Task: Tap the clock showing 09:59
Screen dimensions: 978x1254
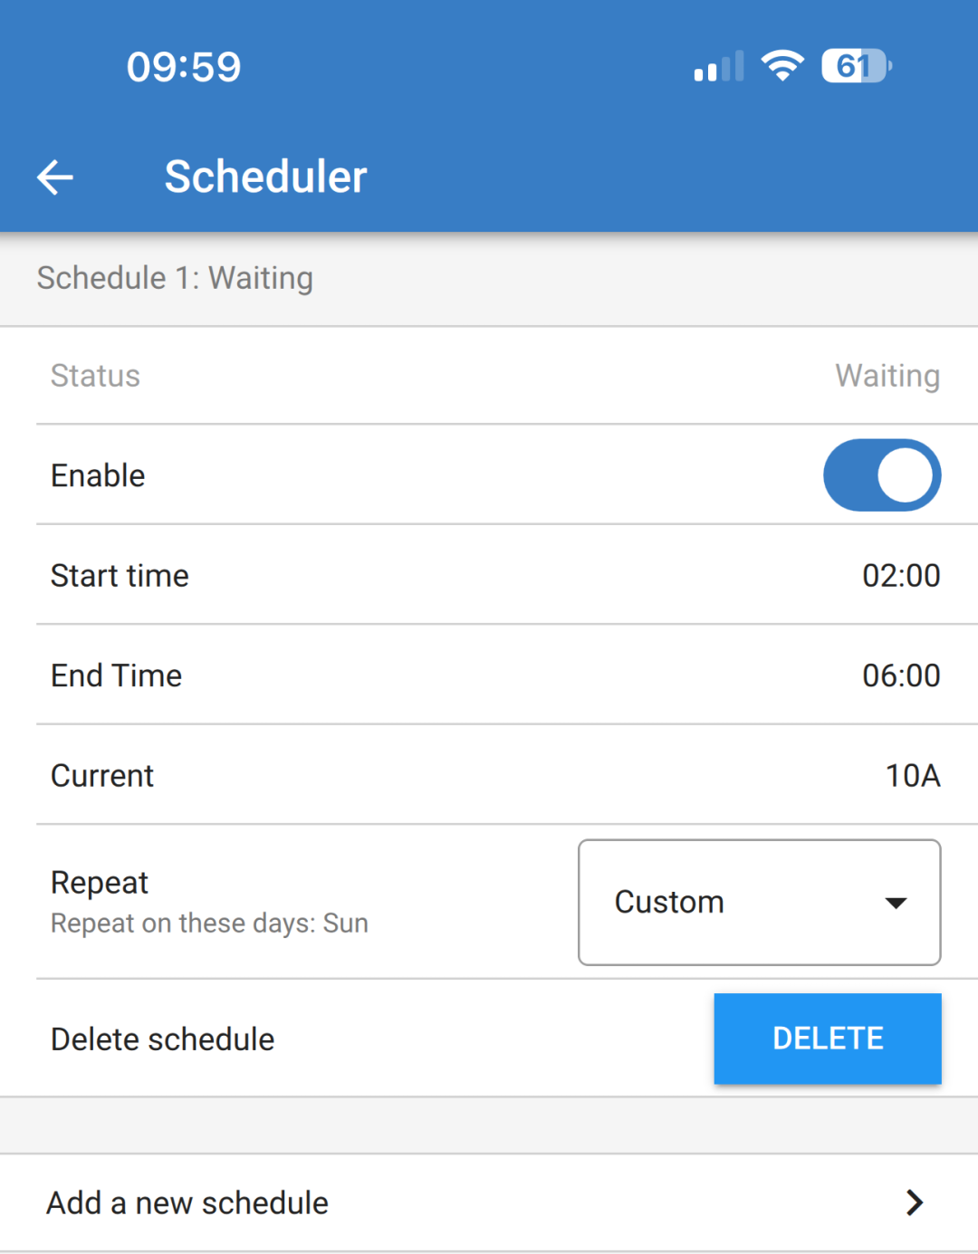Action: click(x=184, y=65)
